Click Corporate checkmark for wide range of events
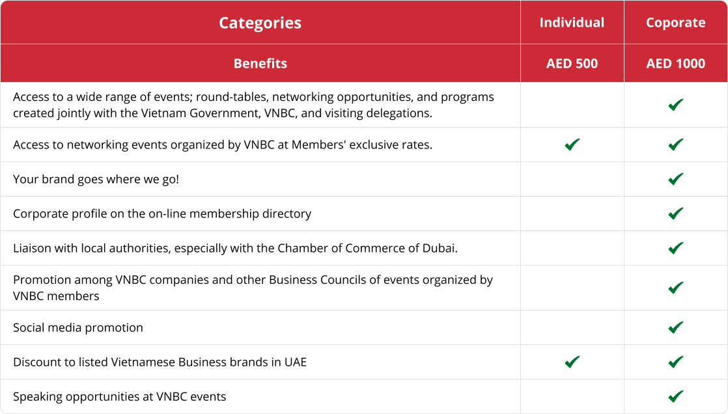This screenshot has width=728, height=414. (x=676, y=105)
